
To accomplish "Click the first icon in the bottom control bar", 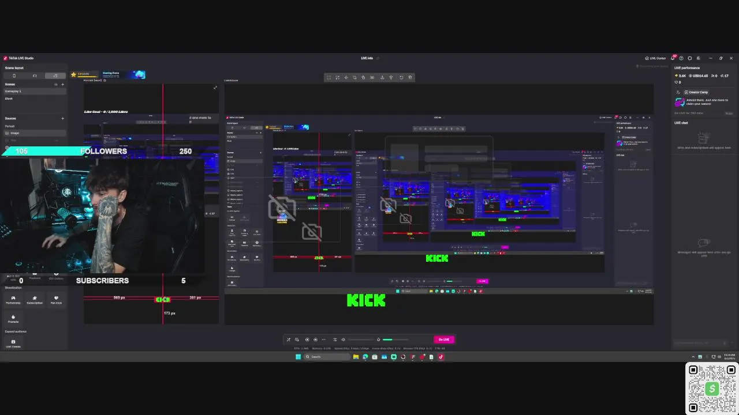I will (289, 339).
